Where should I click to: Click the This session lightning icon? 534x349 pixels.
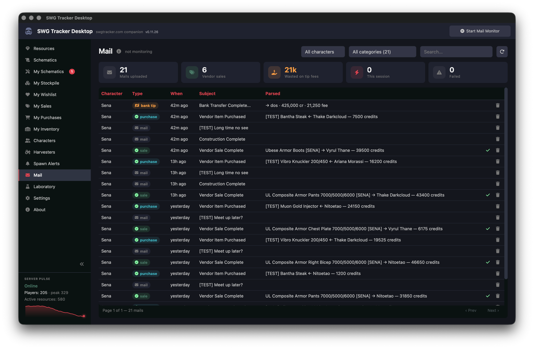357,72
